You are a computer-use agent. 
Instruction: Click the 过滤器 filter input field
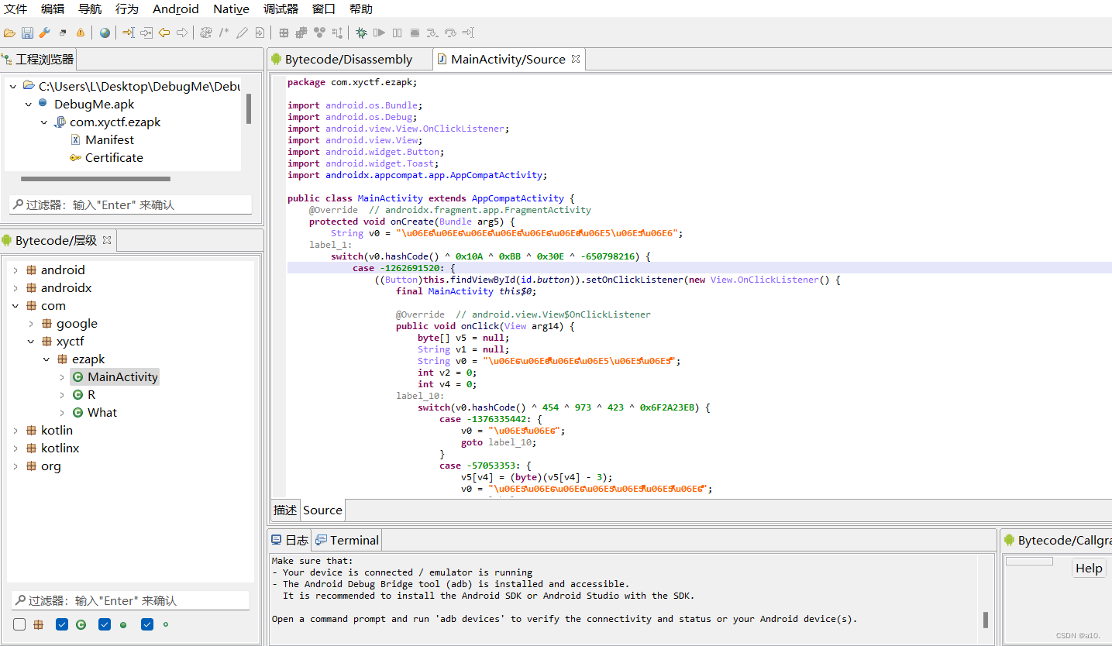point(130,204)
